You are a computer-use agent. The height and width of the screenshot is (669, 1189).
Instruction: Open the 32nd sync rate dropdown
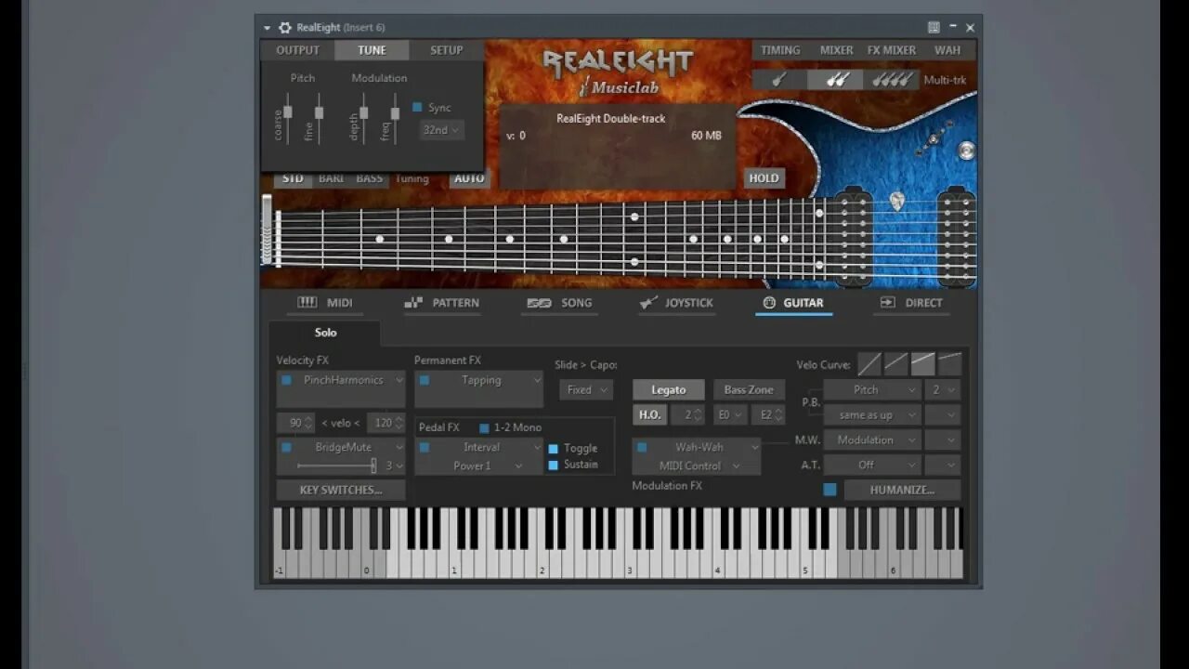click(441, 130)
